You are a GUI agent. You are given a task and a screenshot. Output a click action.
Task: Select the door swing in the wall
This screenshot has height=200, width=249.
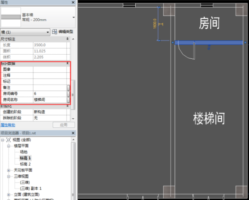pyautogui.click(x=186, y=50)
